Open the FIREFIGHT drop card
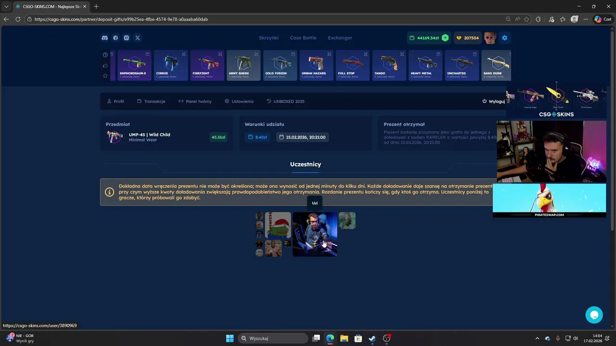616x346 pixels. [x=207, y=65]
